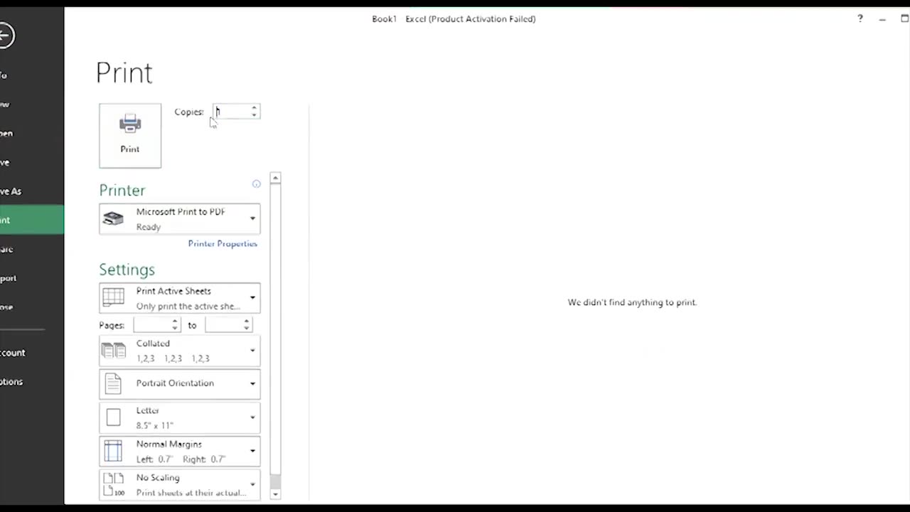This screenshot has height=512, width=910.
Task: Click the Help question mark icon
Action: coord(860,18)
